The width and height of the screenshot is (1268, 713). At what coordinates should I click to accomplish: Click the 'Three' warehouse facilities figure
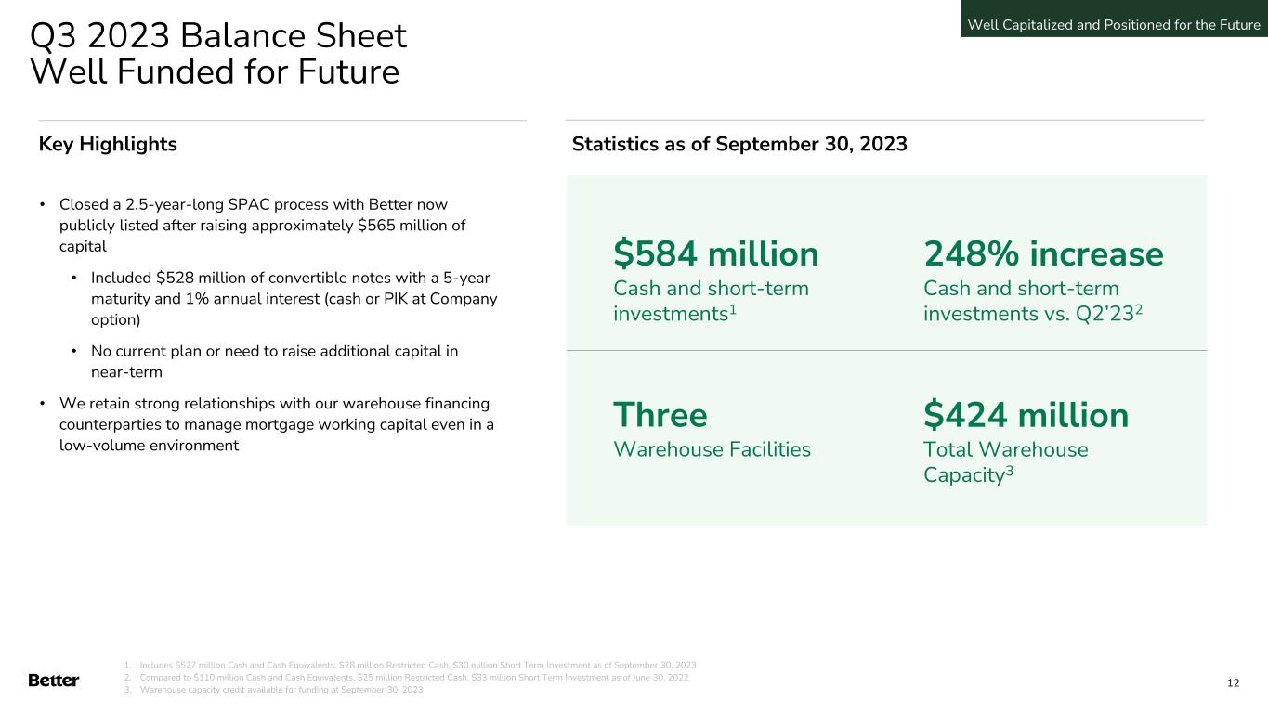(660, 415)
